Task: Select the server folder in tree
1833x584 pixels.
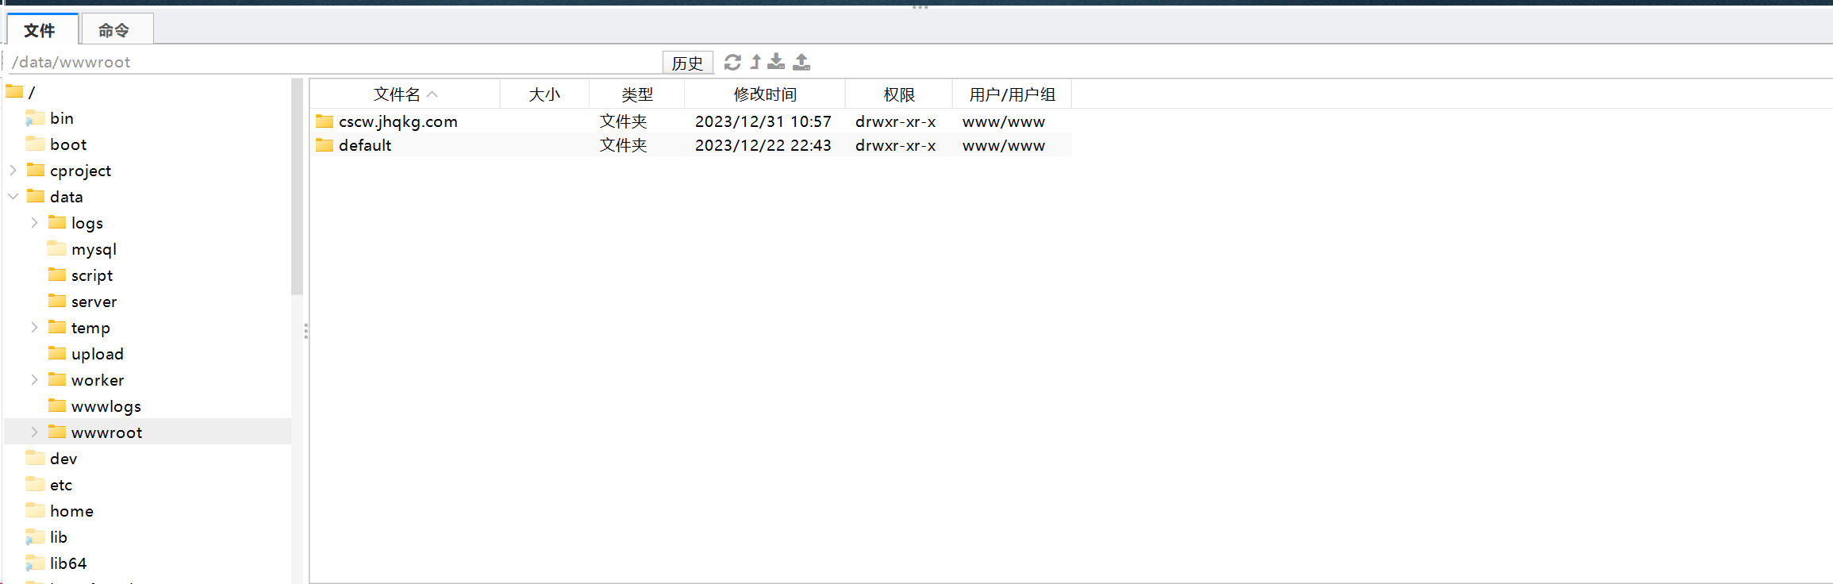Action: 83,302
